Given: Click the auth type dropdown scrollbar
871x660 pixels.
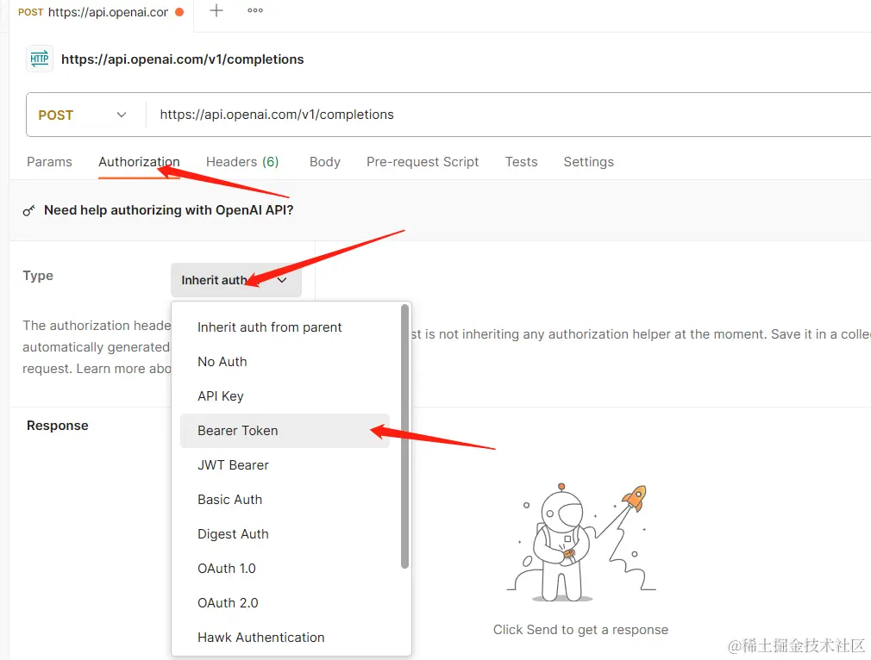Looking at the screenshot, I should pyautogui.click(x=404, y=436).
